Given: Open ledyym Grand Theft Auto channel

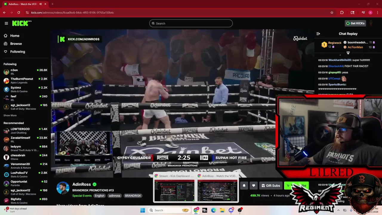Looking at the screenshot, I should click(25, 148).
